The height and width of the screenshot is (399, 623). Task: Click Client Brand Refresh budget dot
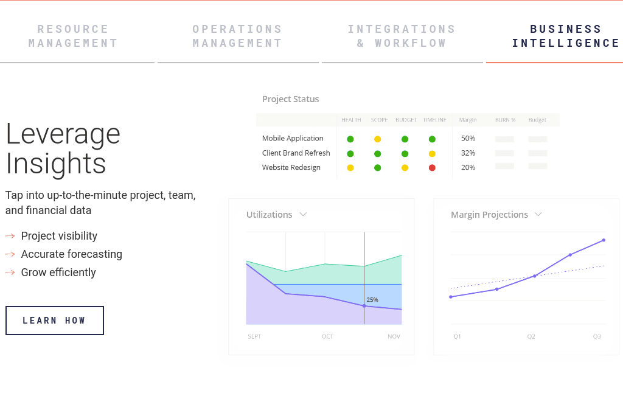point(405,154)
